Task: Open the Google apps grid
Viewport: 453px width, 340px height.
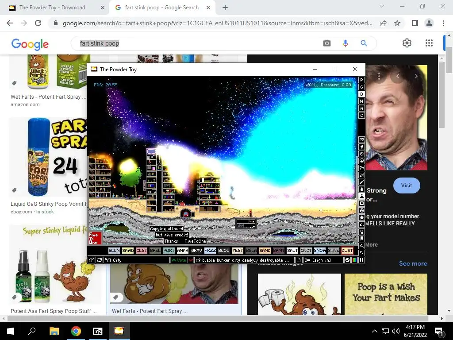Action: (429, 43)
